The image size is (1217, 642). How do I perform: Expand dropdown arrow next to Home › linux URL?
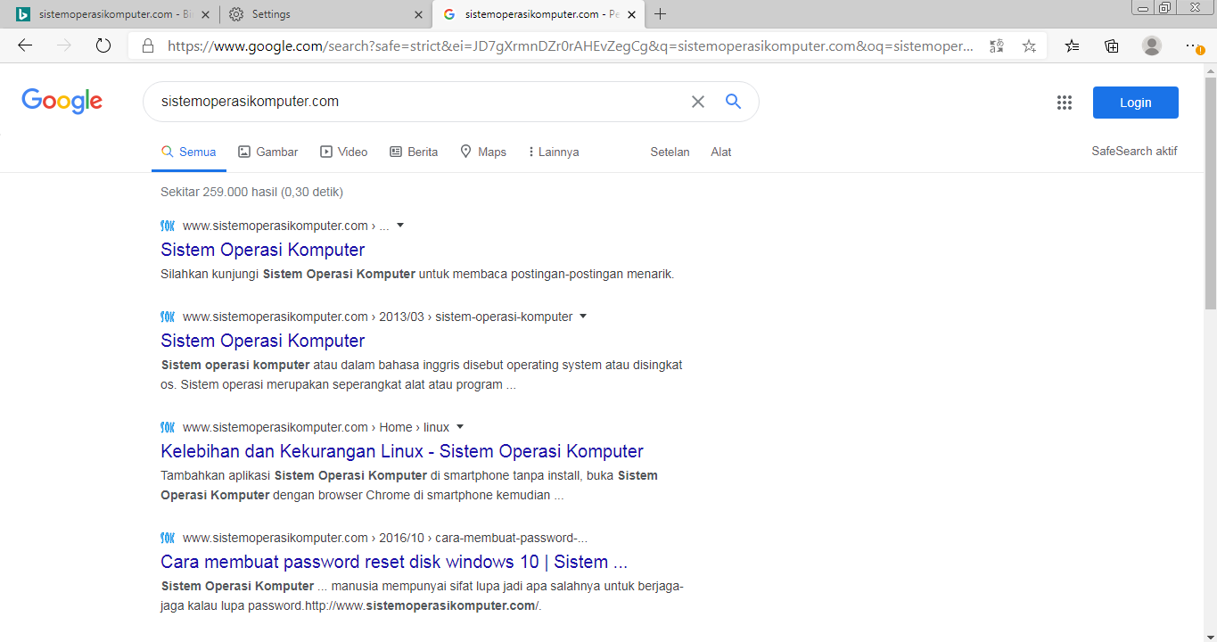pyautogui.click(x=460, y=427)
